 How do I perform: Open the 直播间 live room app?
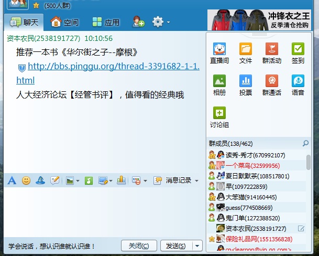[x=219, y=53]
